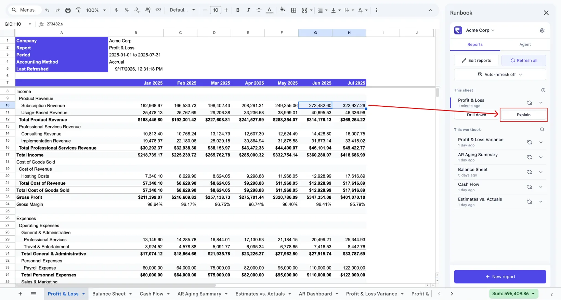Screen dimensions: 561x300
Task: Toggle bold formatting
Action: coord(238,10)
